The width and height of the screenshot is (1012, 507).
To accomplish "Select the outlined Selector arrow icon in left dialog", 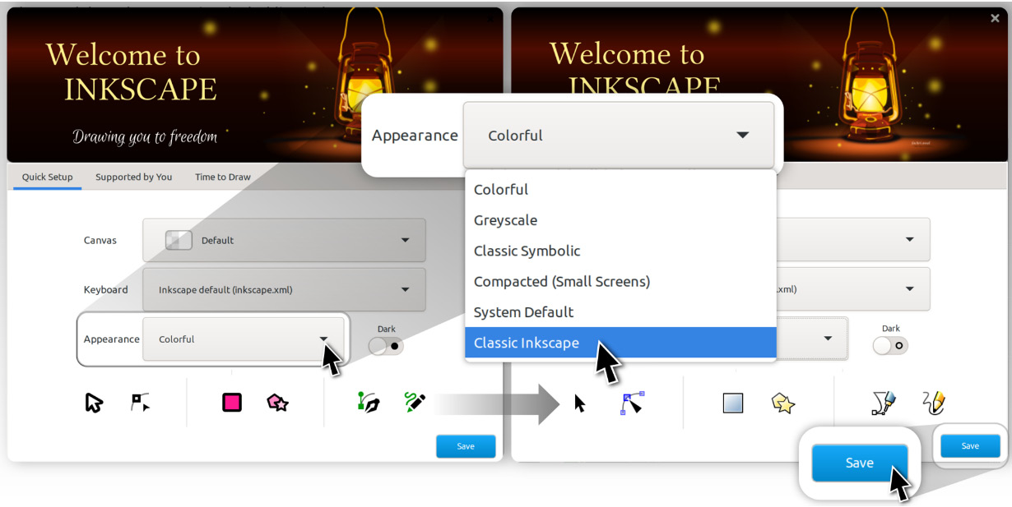I will point(94,403).
